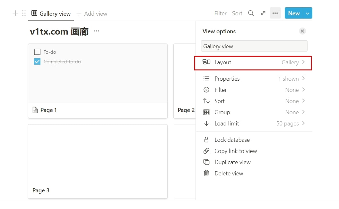Click the six-dot drag handle icon

pos(24,13)
